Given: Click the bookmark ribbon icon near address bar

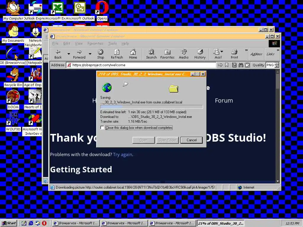Looking at the screenshot, I should (227, 65).
